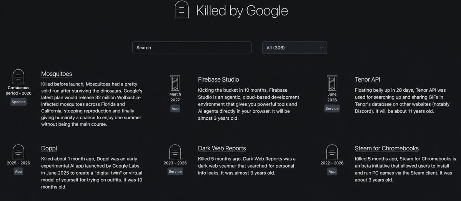Click the 2023 - 2026 date text

(175, 163)
